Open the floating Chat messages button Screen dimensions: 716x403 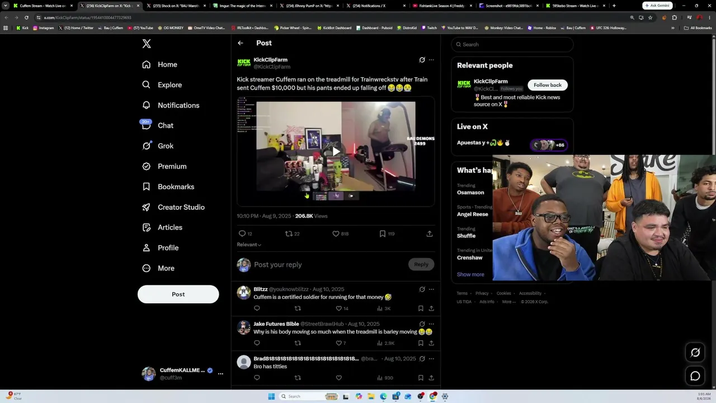[x=695, y=376]
